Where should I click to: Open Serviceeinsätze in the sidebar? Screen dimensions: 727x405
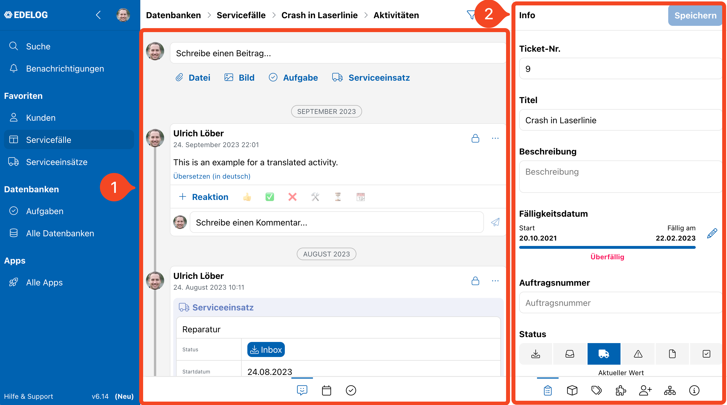tap(69, 162)
